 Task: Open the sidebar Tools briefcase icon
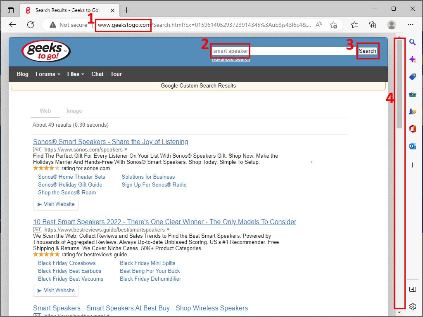click(413, 95)
